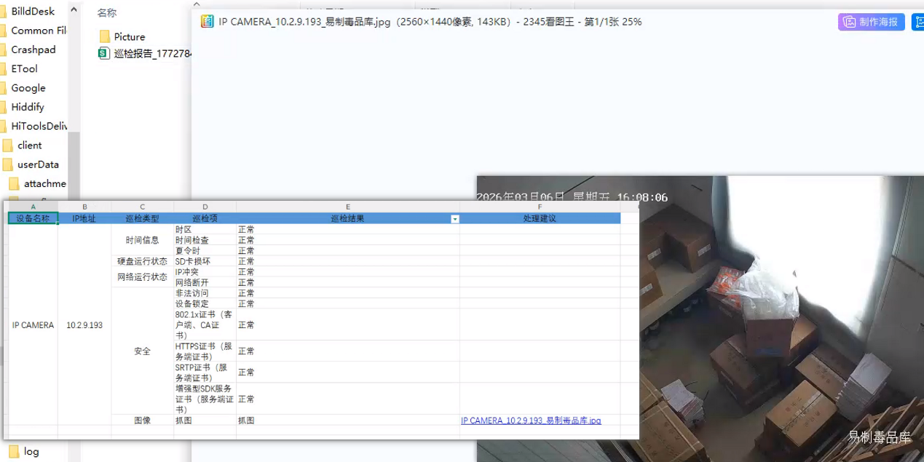Select the client folder icon
Viewport: 924px width, 462px height.
[x=8, y=146]
